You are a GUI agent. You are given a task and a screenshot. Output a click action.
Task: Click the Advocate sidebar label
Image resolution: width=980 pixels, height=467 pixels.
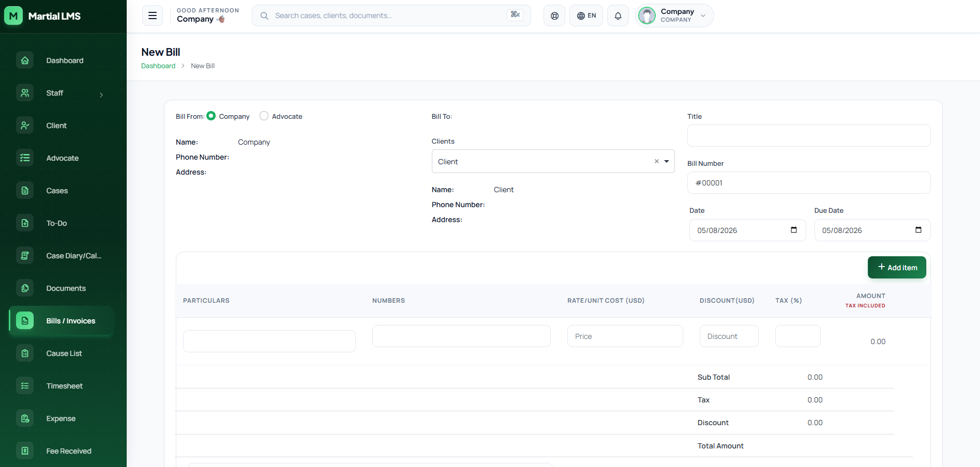tap(63, 158)
